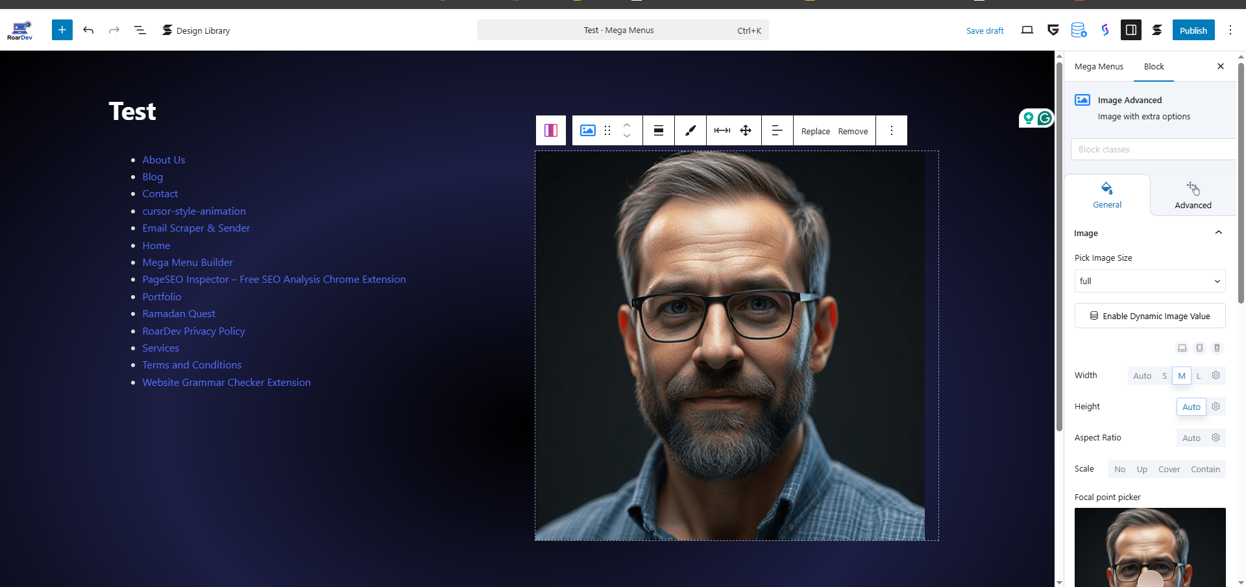This screenshot has height=587, width=1246.
Task: Open block options three-dot menu
Action: [891, 130]
